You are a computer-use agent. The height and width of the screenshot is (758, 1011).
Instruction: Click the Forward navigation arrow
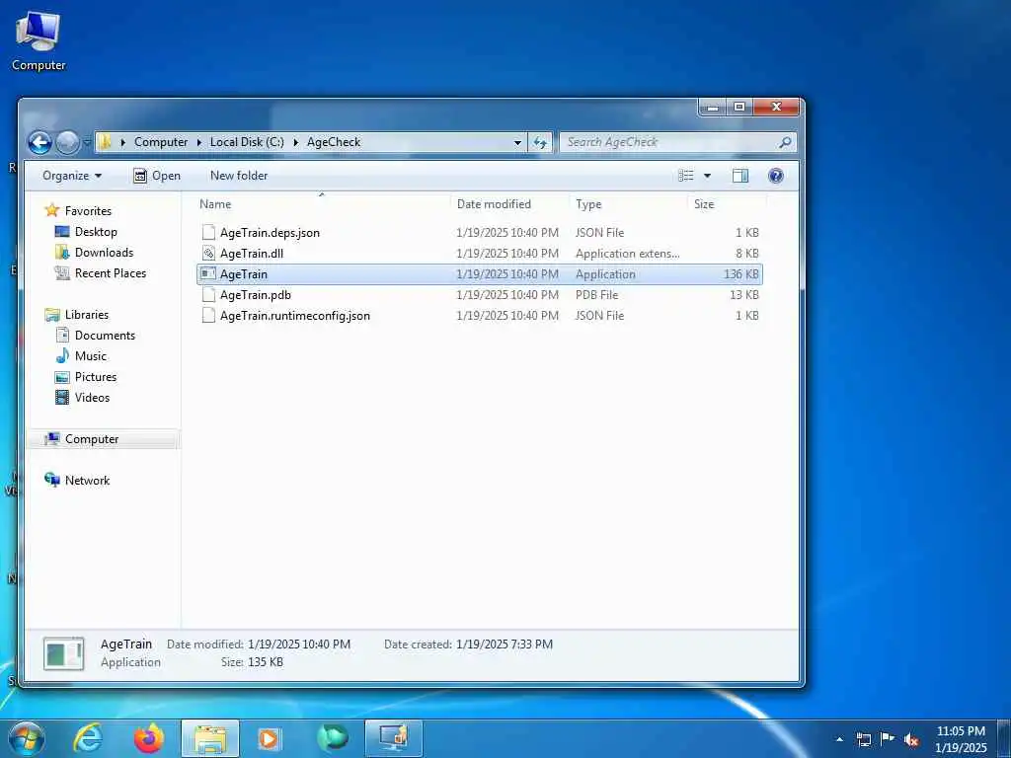67,142
